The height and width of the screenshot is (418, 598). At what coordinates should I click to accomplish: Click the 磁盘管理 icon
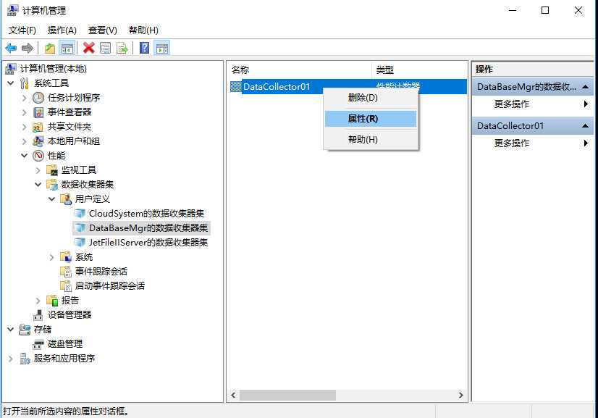(38, 344)
